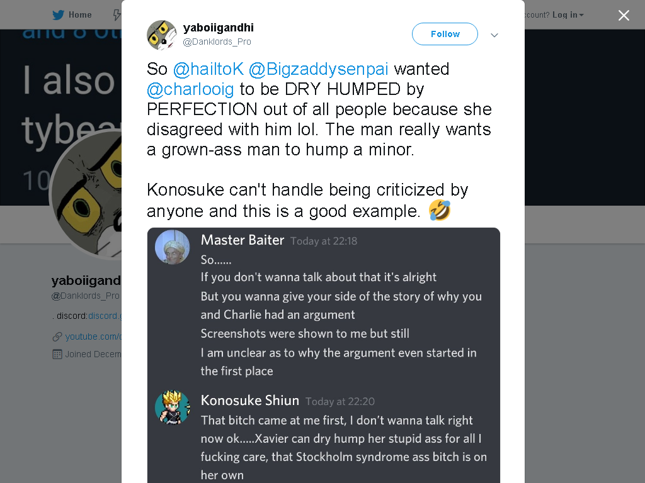Click yaboiigandhi's avatar in the tweet header
645x483 pixels.
coord(162,35)
